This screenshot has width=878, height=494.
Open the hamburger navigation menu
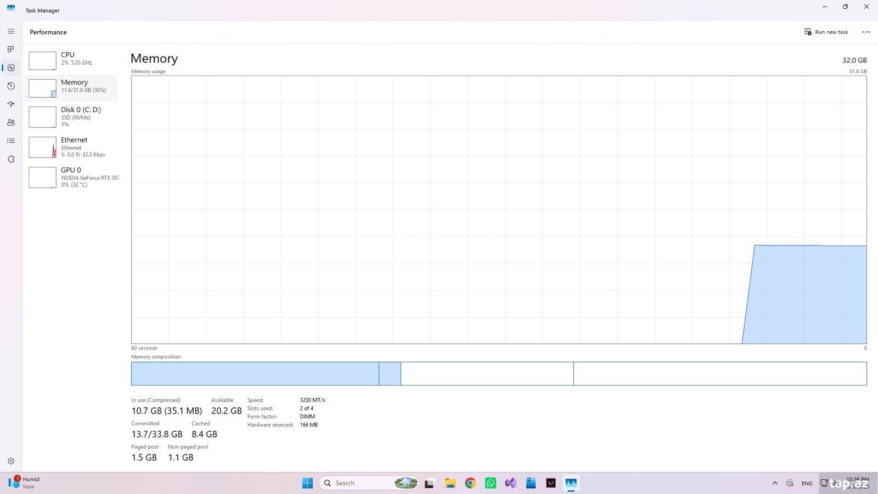pos(11,31)
